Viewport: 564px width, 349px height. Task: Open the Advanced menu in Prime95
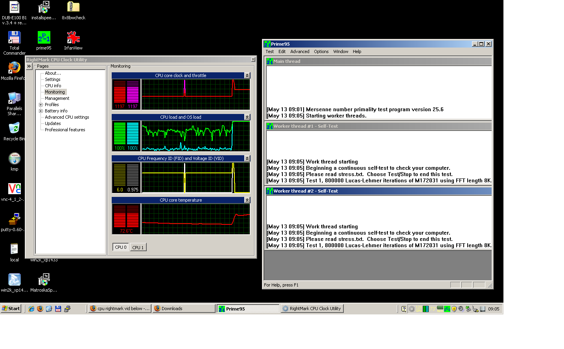coord(300,51)
